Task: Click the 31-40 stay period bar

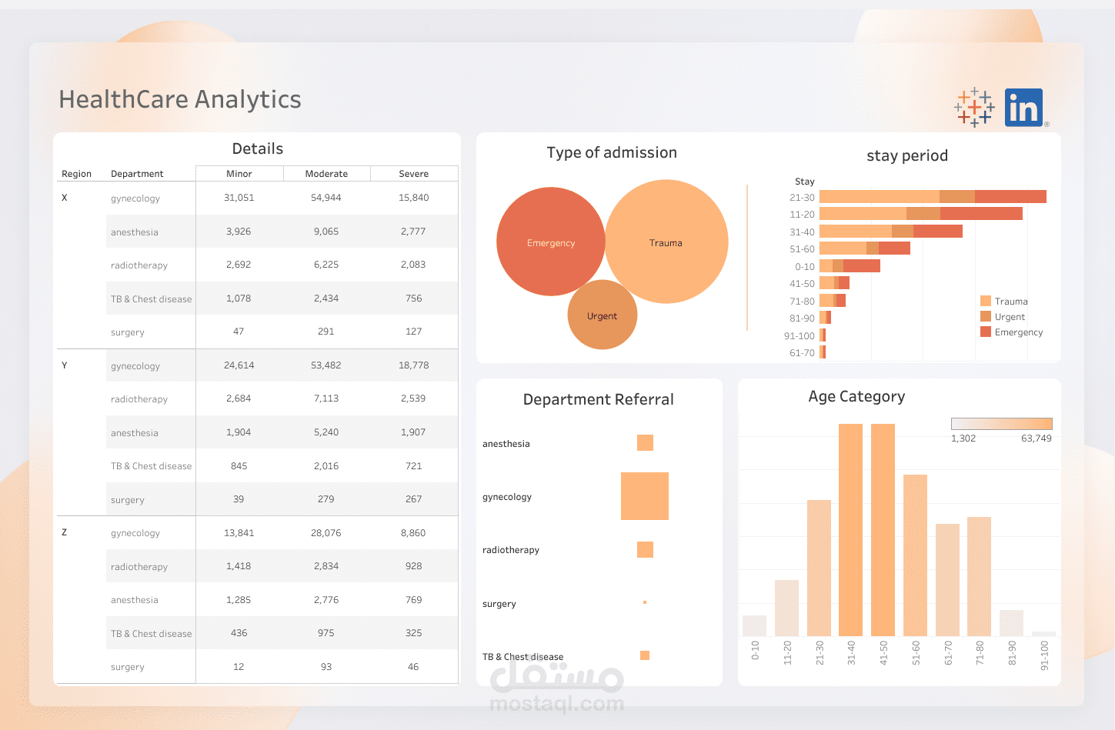Action: coord(891,232)
